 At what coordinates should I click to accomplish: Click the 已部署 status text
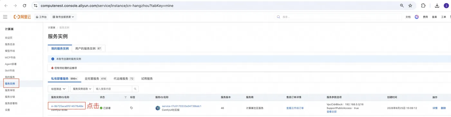[x=107, y=108]
